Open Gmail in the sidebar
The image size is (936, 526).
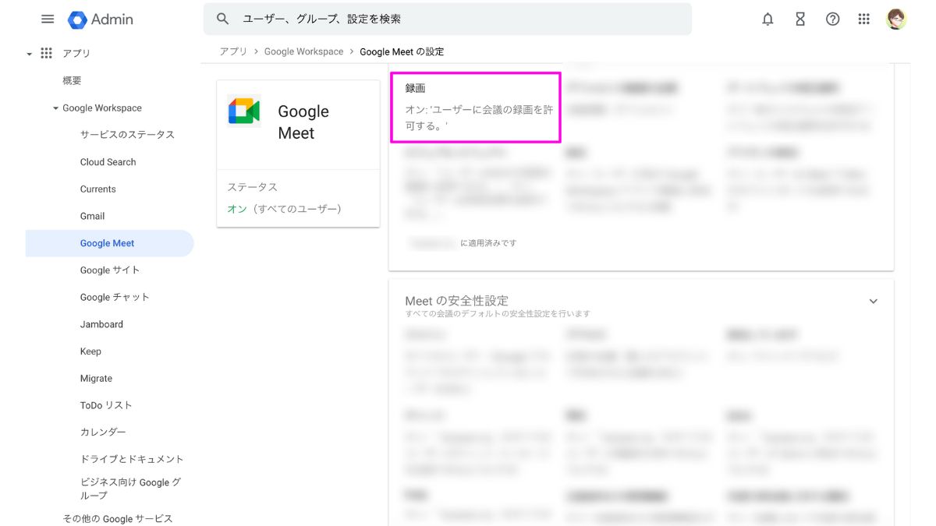[92, 216]
